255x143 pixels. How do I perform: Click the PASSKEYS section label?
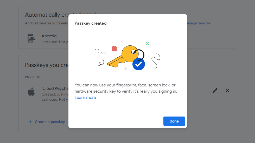[33, 77]
